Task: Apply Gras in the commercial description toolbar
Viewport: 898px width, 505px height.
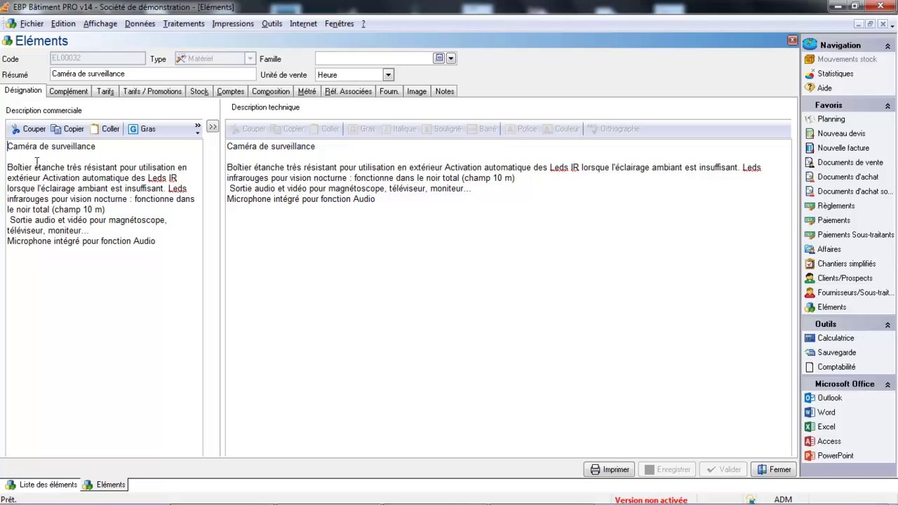Action: 142,129
